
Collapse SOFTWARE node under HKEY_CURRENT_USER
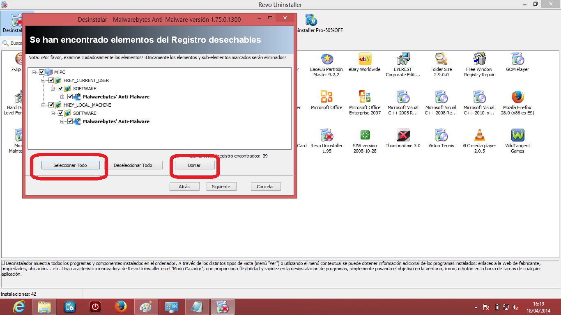pyautogui.click(x=53, y=89)
